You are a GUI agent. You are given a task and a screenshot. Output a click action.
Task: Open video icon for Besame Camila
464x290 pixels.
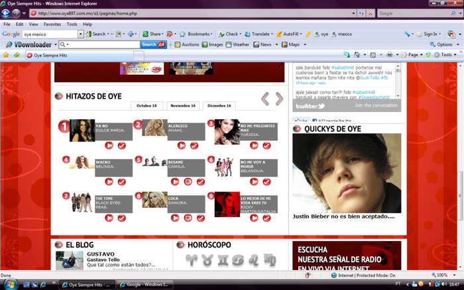188,182
